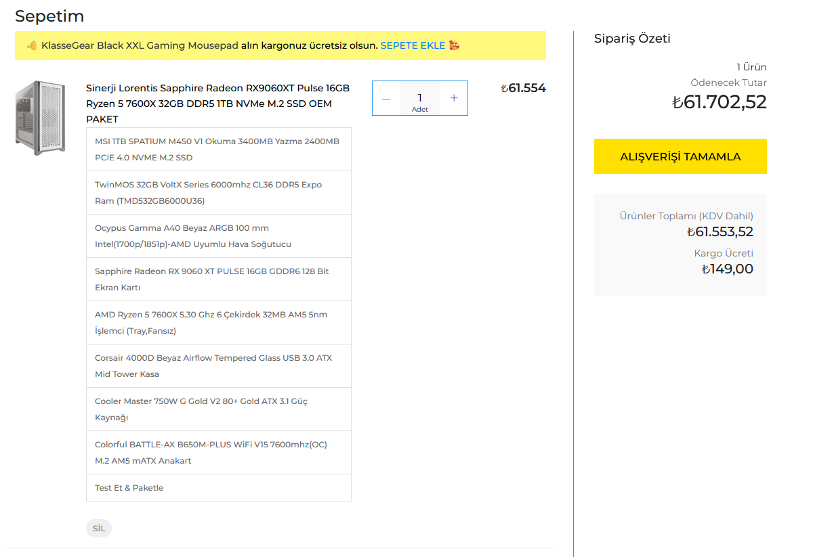This screenshot has height=557, width=813.
Task: Click the Sepetim page heading
Action: click(x=49, y=16)
